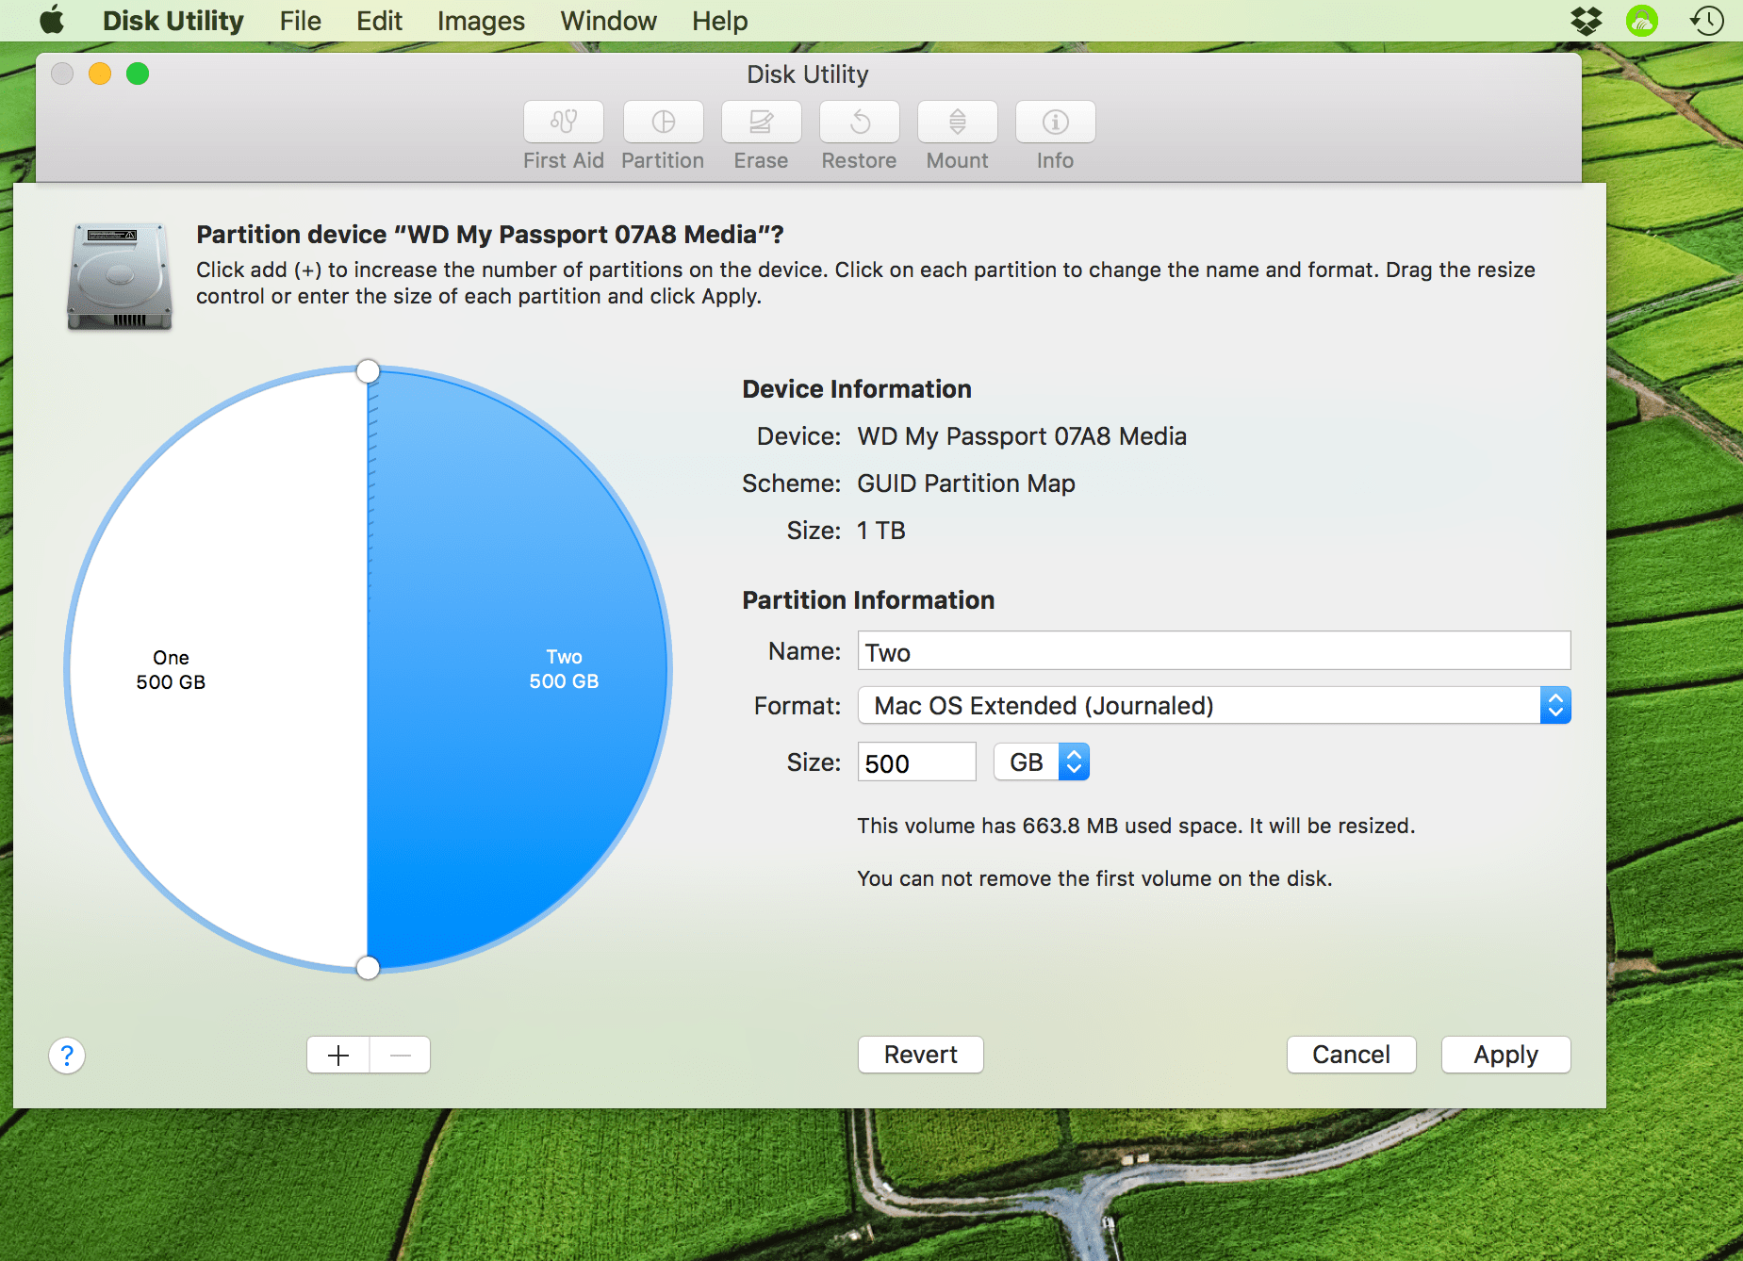Click the hard drive device icon

coord(120,276)
